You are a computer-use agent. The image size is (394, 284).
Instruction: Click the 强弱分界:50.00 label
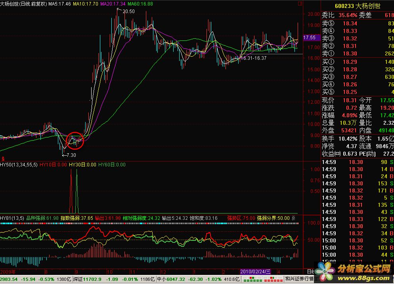[x=274, y=218]
